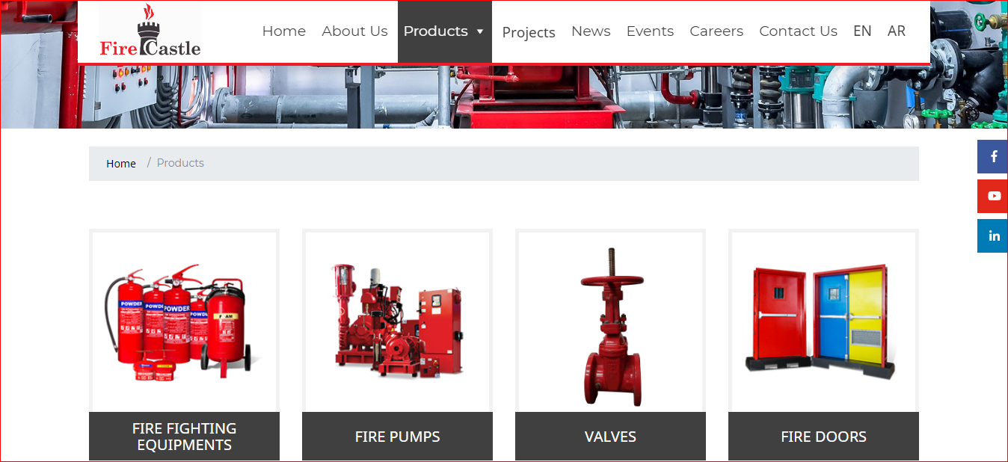Click the Fire Castle logo
The width and height of the screenshot is (1008, 462).
pos(150,31)
